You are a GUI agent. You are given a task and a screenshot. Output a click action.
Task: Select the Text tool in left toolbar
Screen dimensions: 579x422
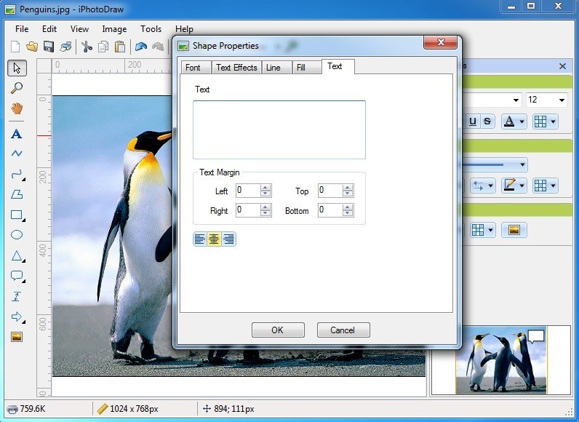[x=17, y=134]
